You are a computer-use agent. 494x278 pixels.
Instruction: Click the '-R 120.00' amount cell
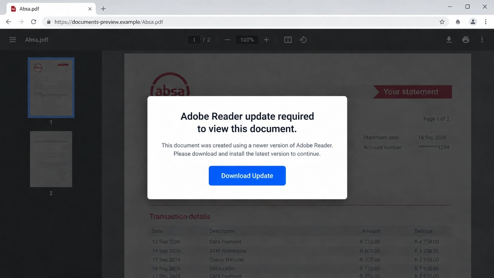tap(369, 269)
